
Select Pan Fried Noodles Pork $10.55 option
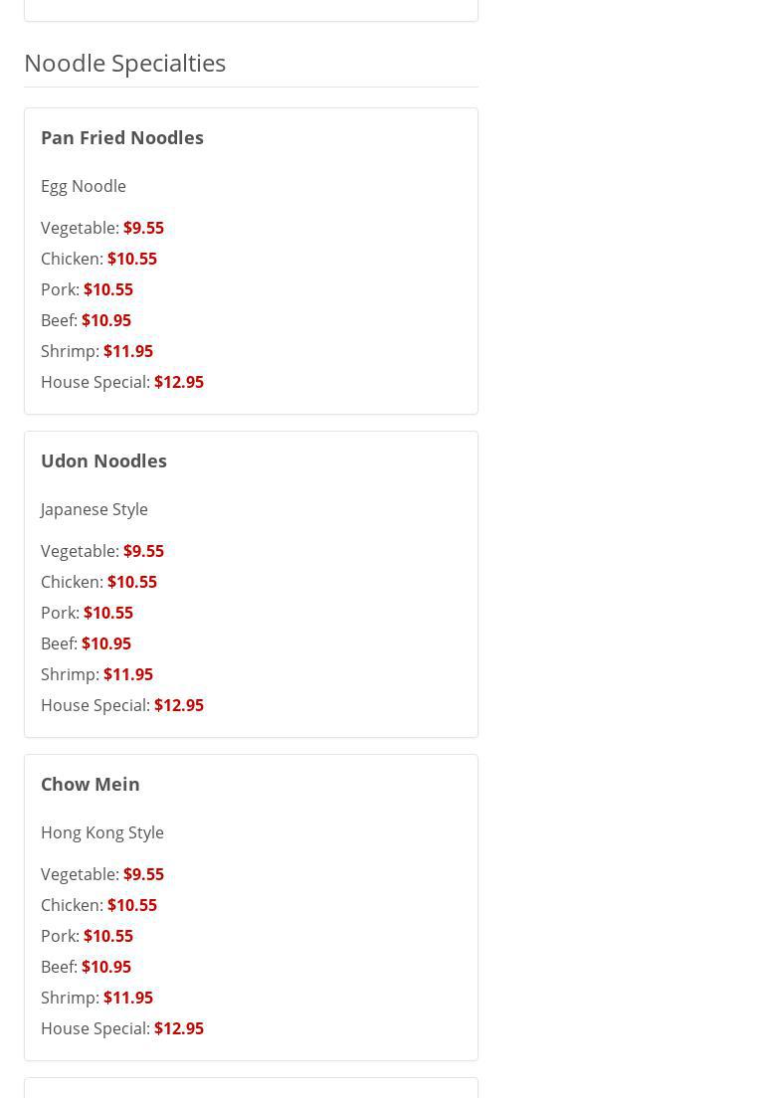click(87, 289)
